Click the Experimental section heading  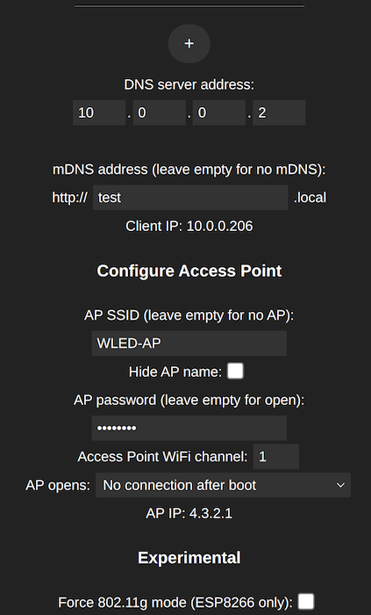[x=189, y=558]
